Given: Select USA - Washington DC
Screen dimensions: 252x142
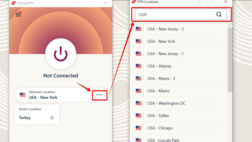Looking at the screenshot, I should coord(166,103).
